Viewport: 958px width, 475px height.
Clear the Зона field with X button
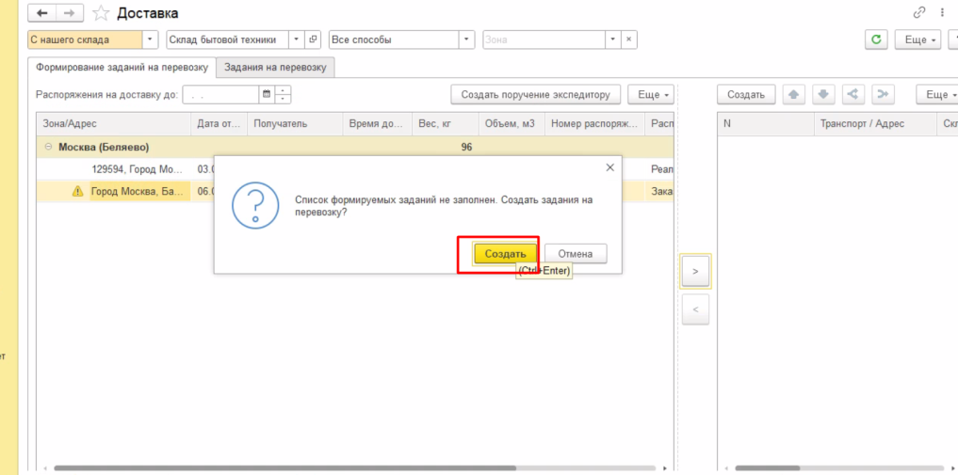click(629, 40)
